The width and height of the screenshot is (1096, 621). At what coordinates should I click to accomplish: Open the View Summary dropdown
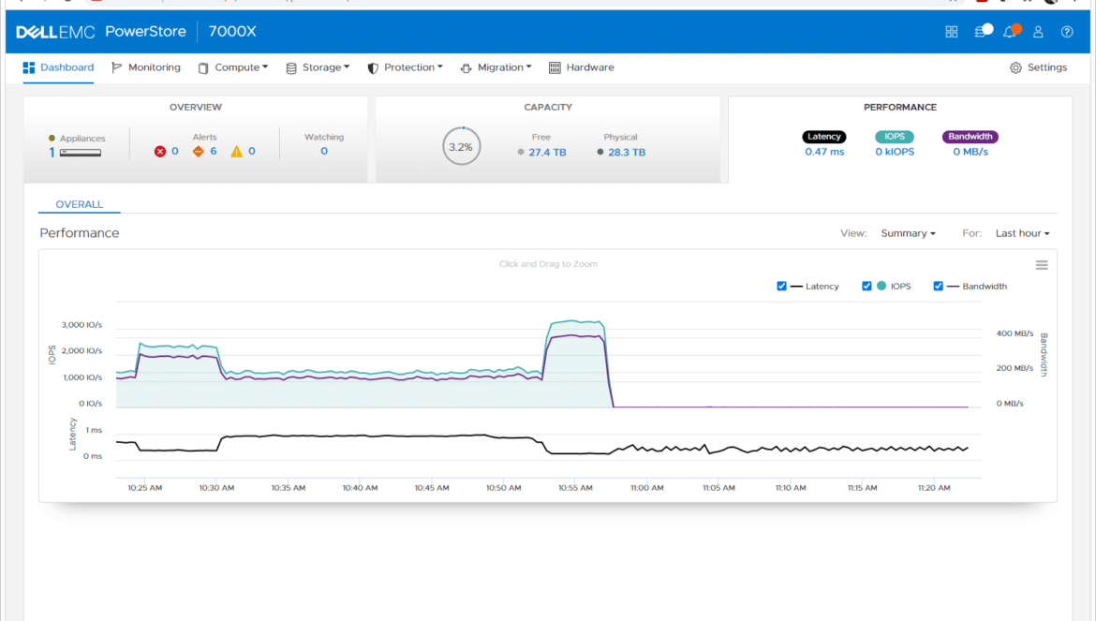(x=908, y=233)
